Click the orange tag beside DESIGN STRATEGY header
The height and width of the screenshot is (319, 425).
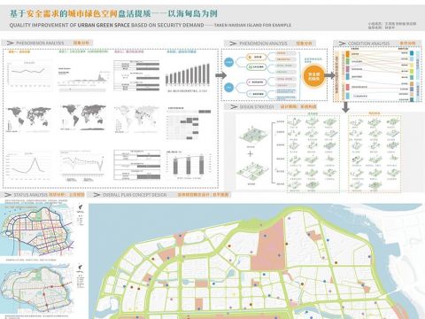point(298,106)
